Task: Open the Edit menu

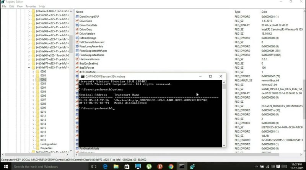Action: [11, 6]
